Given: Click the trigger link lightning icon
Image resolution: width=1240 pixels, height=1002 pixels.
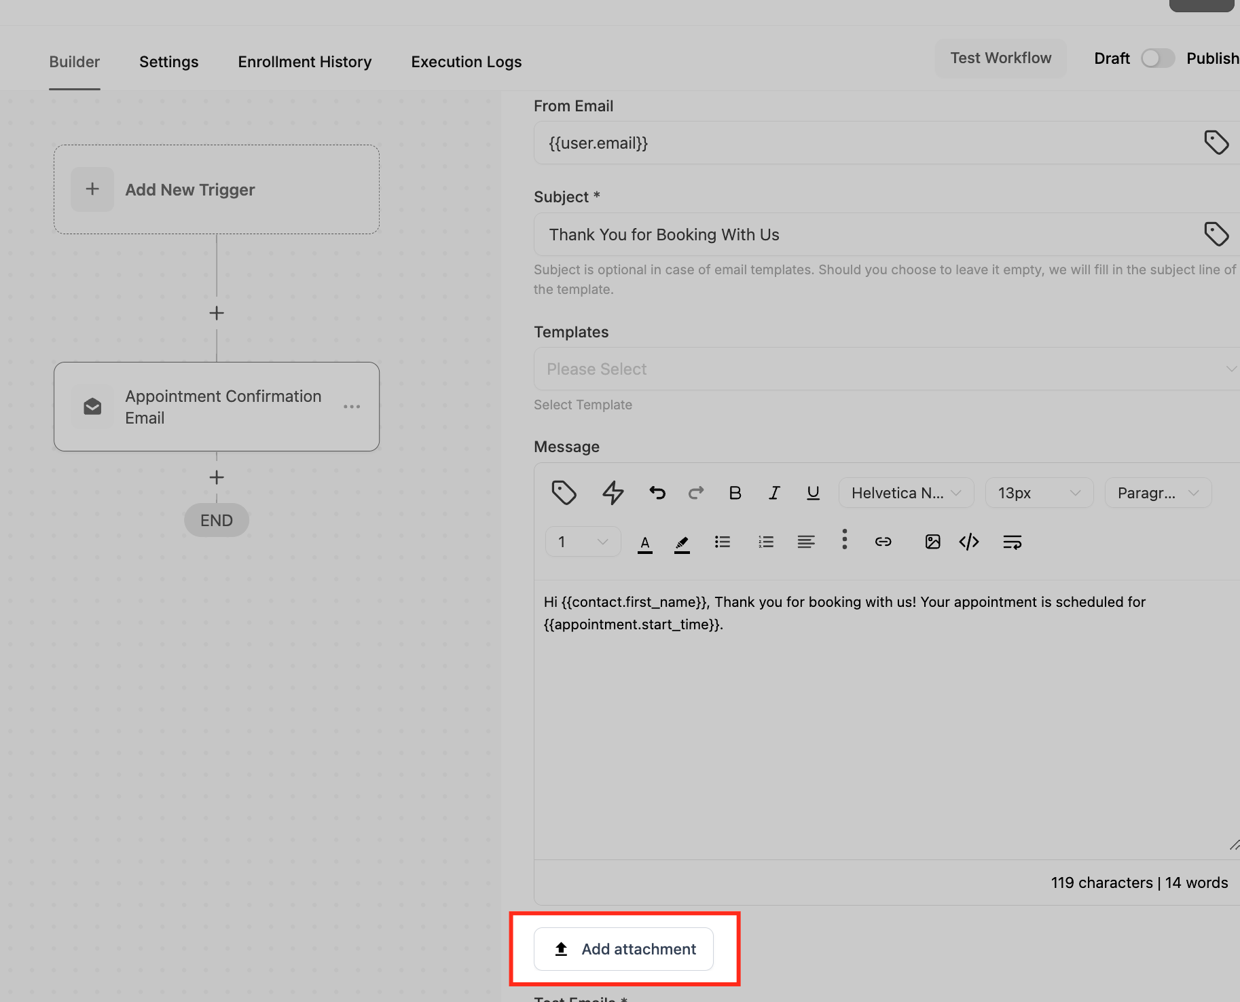Looking at the screenshot, I should click(612, 492).
